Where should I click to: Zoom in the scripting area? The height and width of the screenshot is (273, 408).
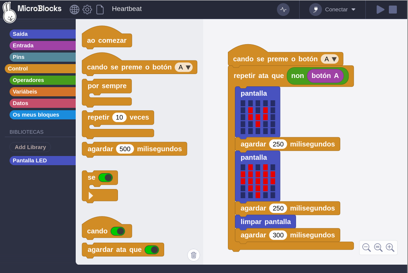pos(390,248)
